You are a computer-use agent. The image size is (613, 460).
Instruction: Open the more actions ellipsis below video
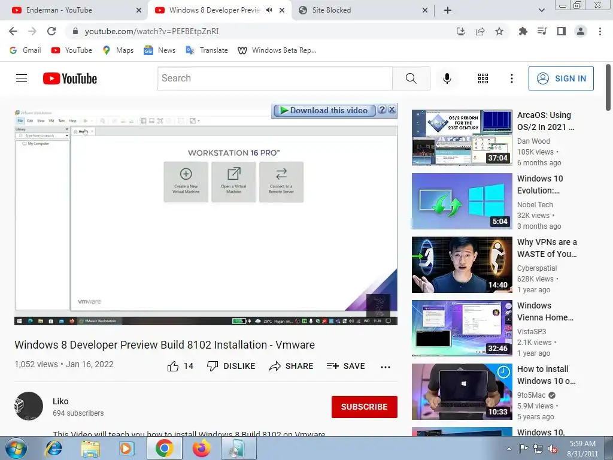tap(386, 367)
